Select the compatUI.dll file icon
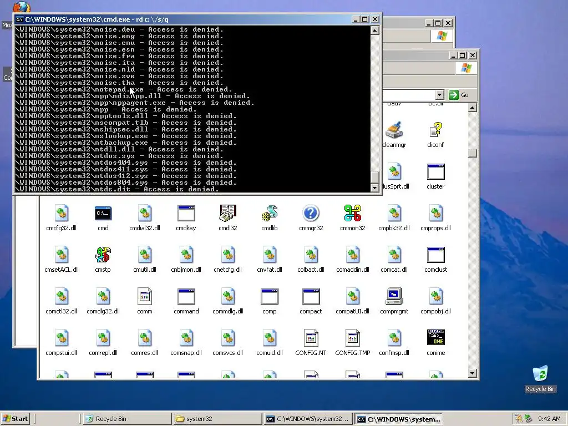Viewport: 568px width, 426px height. [352, 296]
